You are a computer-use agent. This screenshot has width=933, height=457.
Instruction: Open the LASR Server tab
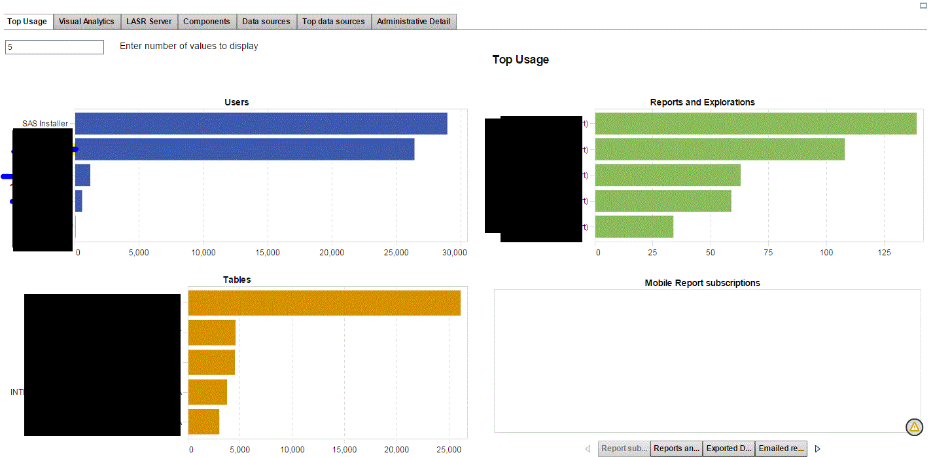[x=149, y=22]
